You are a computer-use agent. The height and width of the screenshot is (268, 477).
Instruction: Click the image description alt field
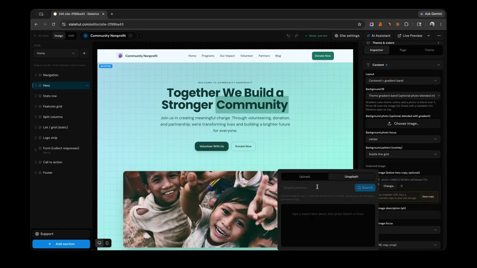pos(409,215)
